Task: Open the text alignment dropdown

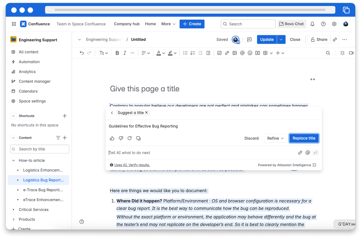Action: [x=146, y=53]
